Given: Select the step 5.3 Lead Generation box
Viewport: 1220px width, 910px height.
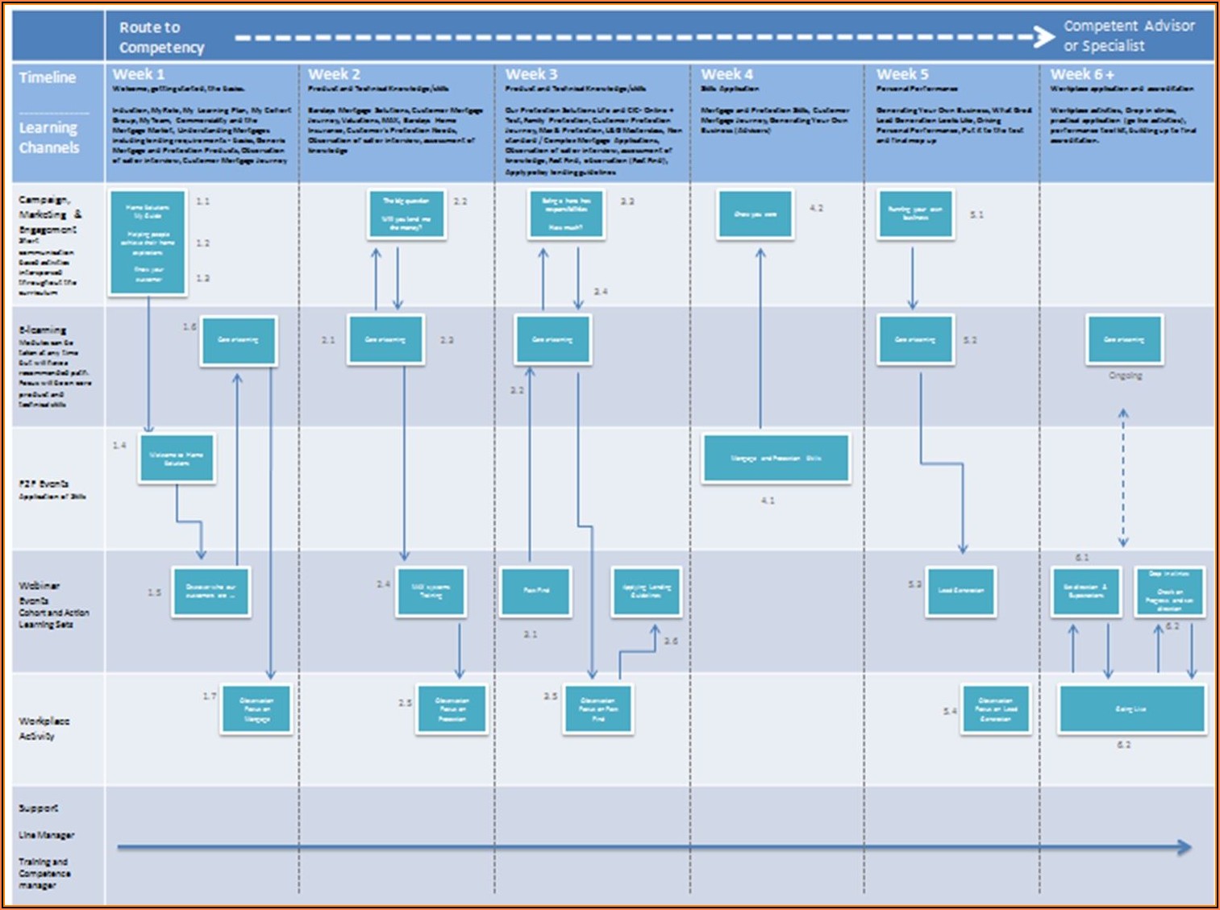Looking at the screenshot, I should [x=960, y=592].
